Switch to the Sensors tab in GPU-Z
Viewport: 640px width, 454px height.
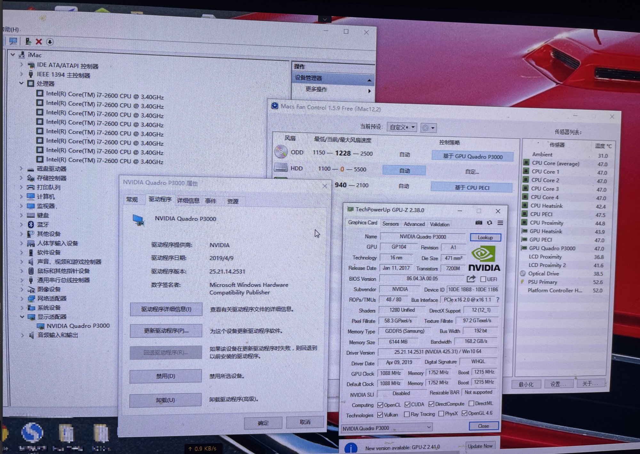coord(390,224)
